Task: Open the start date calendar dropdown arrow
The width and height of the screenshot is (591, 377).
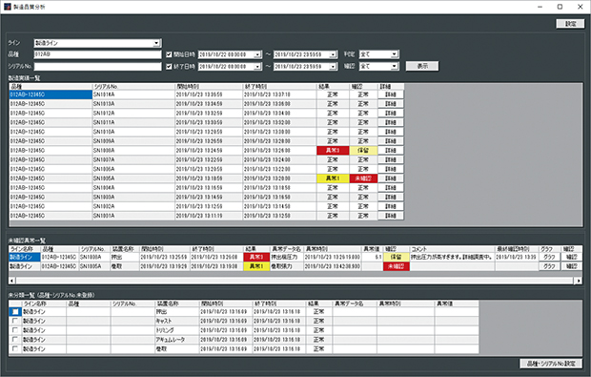Action: point(257,54)
